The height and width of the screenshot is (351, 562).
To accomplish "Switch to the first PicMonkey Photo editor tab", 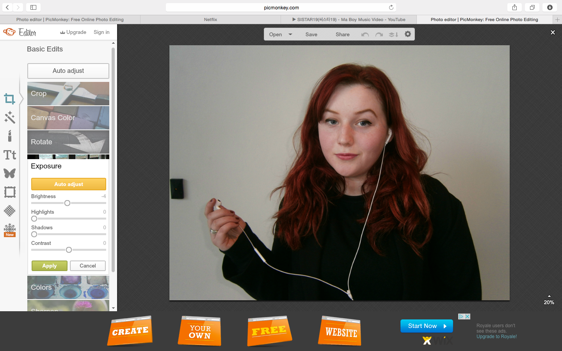I will (x=70, y=19).
